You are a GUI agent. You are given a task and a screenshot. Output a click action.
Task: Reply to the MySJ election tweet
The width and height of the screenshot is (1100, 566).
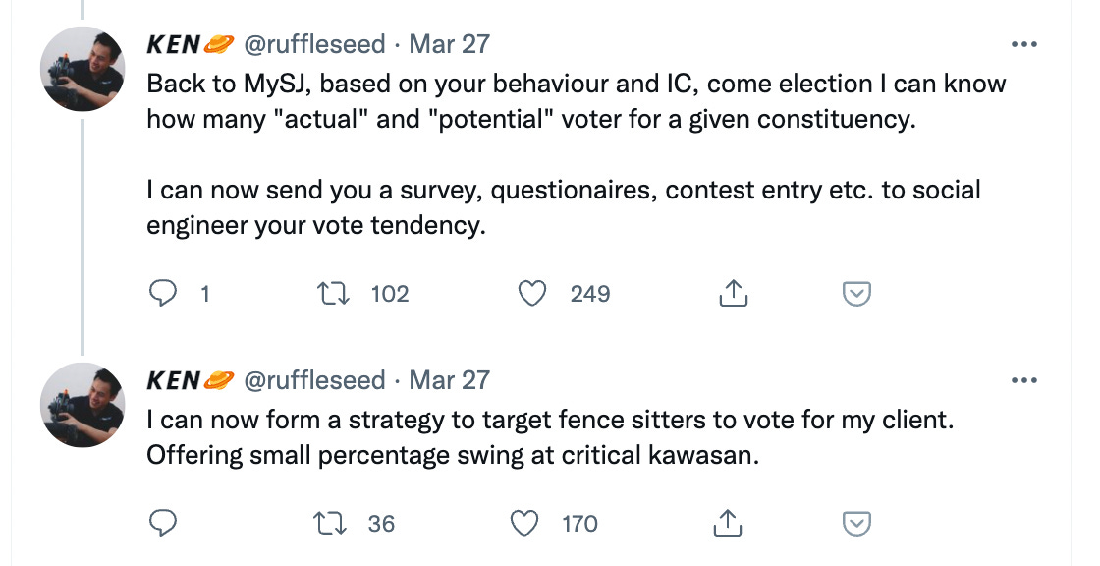[163, 293]
